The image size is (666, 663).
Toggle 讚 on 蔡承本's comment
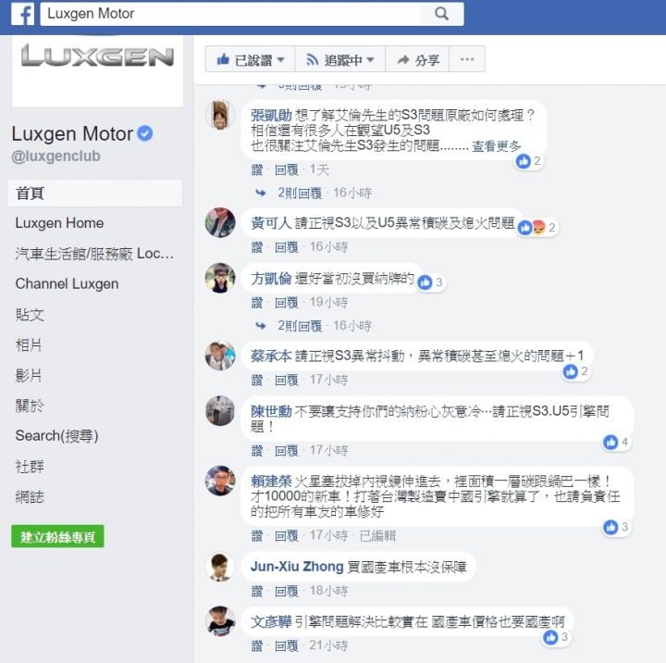coord(256,380)
